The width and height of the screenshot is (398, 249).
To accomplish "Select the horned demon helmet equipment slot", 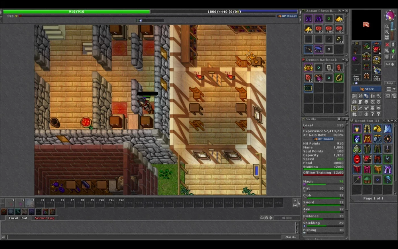I will point(377,50).
